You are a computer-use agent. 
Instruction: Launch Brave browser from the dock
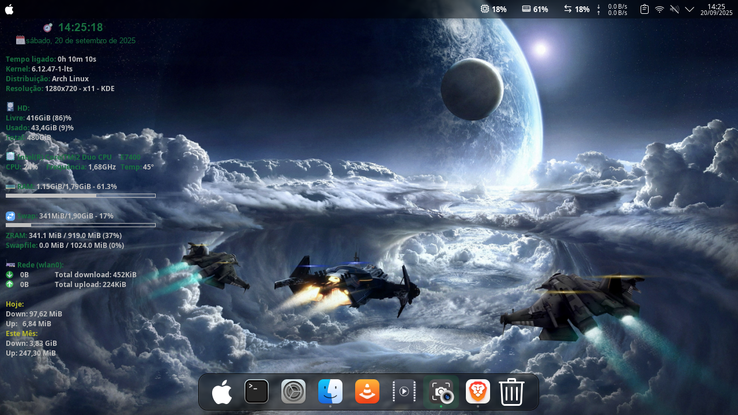(478, 391)
